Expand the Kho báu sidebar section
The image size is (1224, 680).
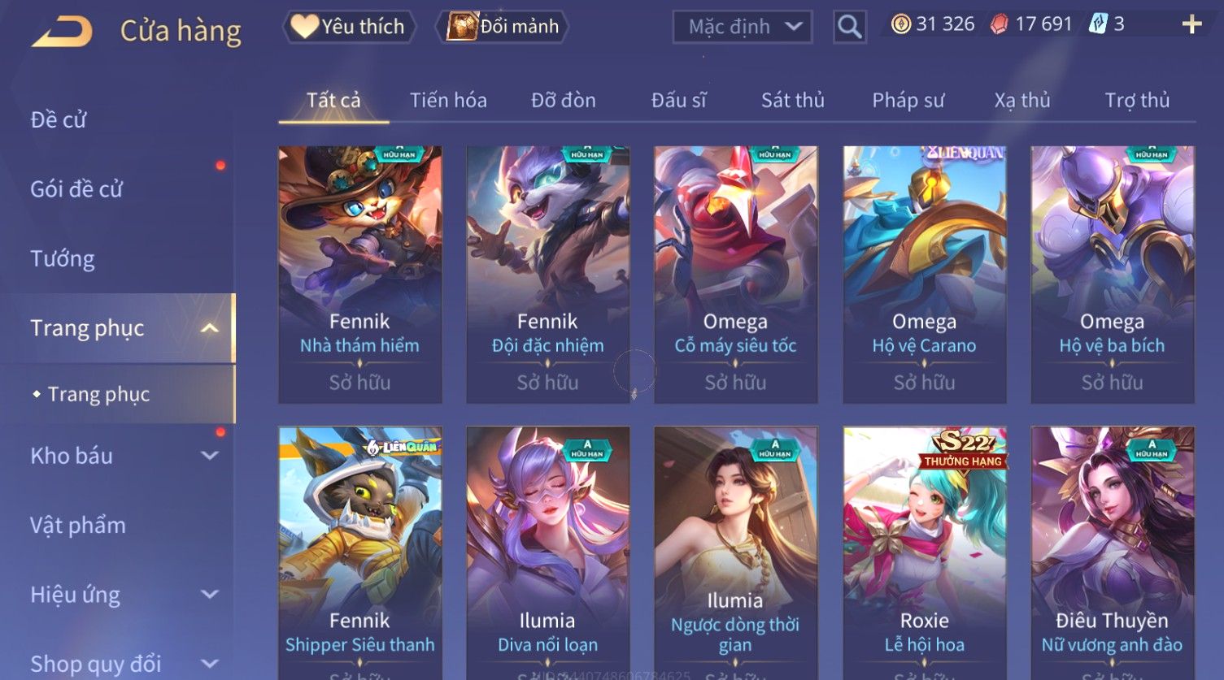[210, 456]
